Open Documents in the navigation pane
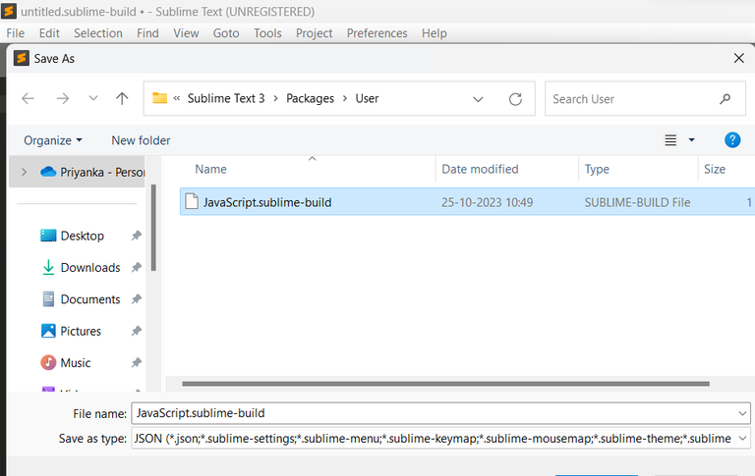 pyautogui.click(x=90, y=299)
